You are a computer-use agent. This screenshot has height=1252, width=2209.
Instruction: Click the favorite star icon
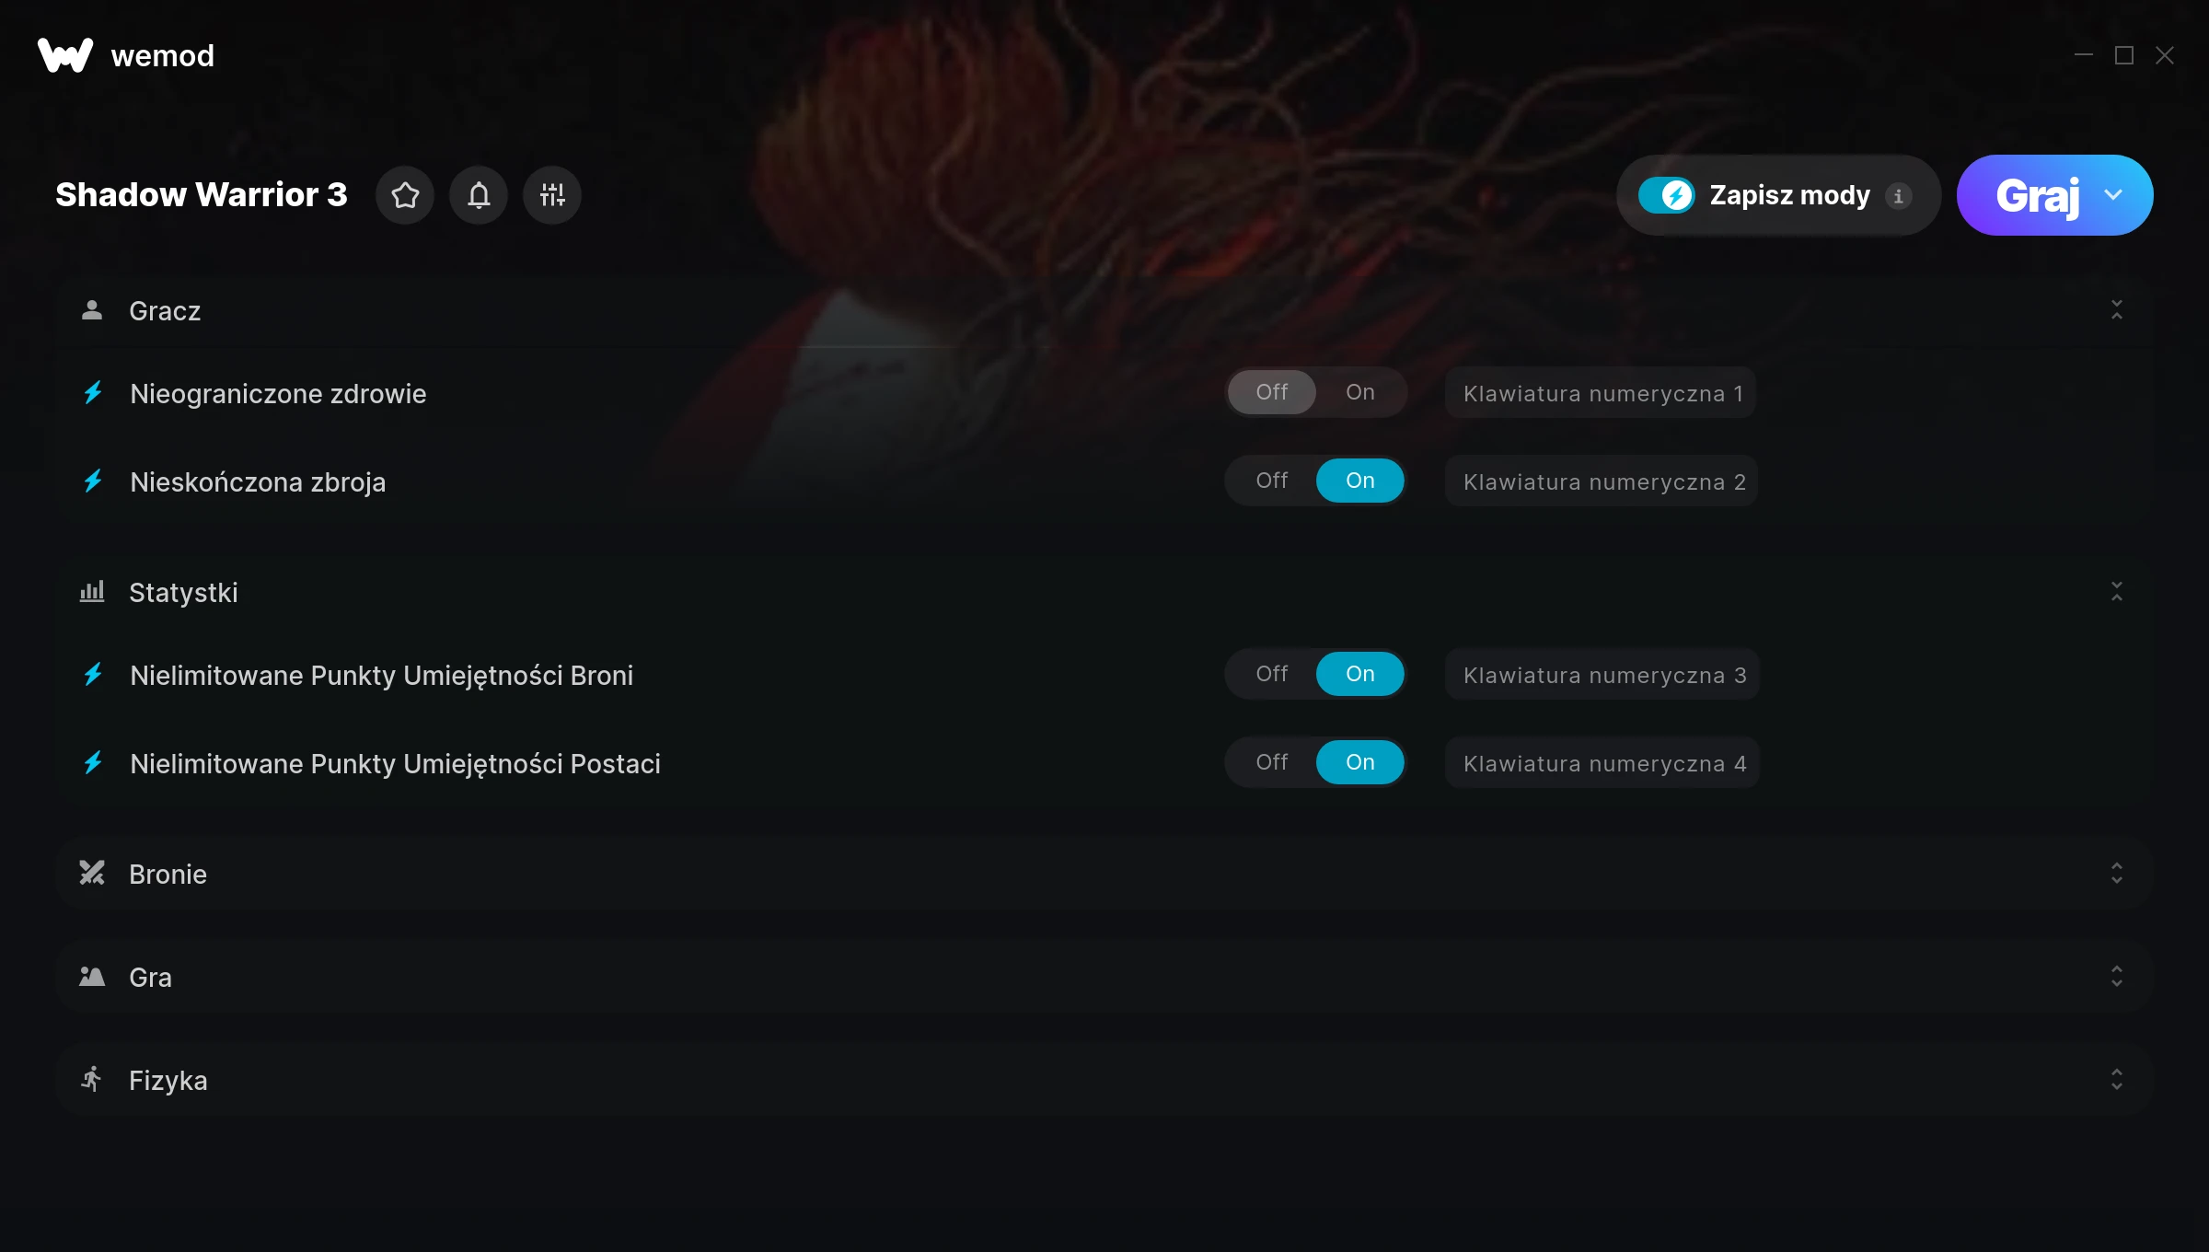405,195
